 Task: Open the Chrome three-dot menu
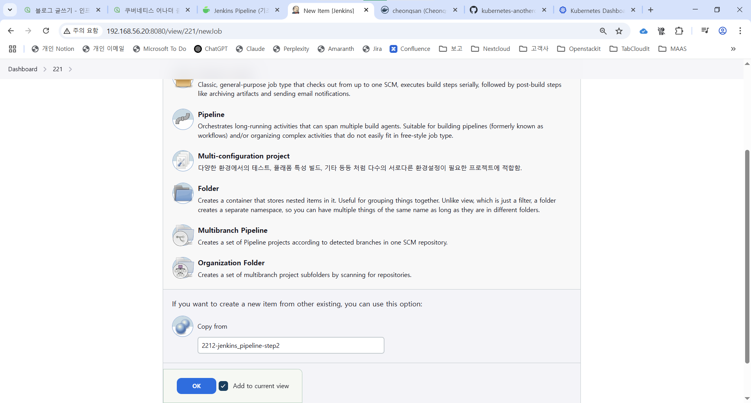tap(740, 31)
